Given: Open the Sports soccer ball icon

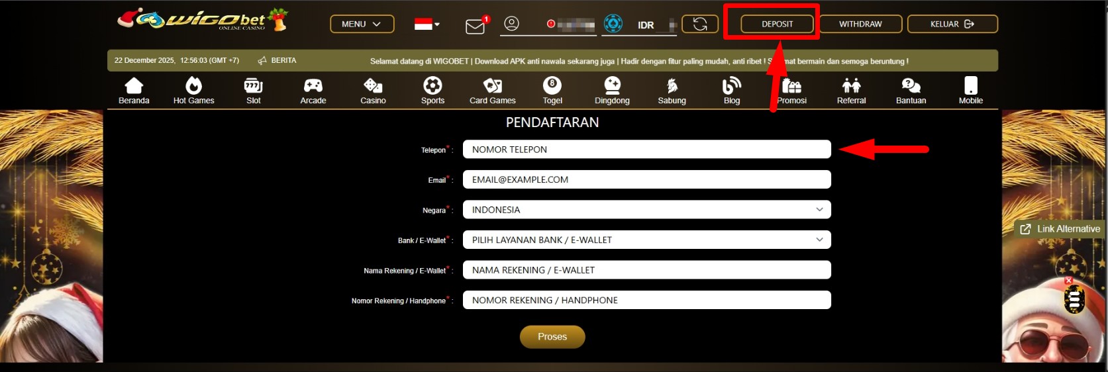Looking at the screenshot, I should (432, 85).
